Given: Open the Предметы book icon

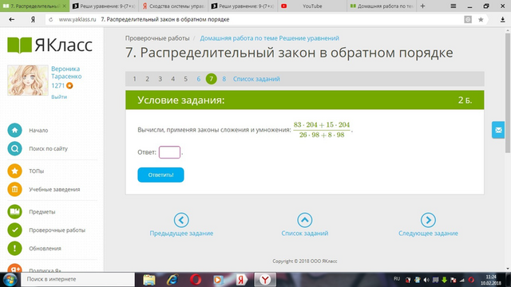Looking at the screenshot, I should 14,211.
